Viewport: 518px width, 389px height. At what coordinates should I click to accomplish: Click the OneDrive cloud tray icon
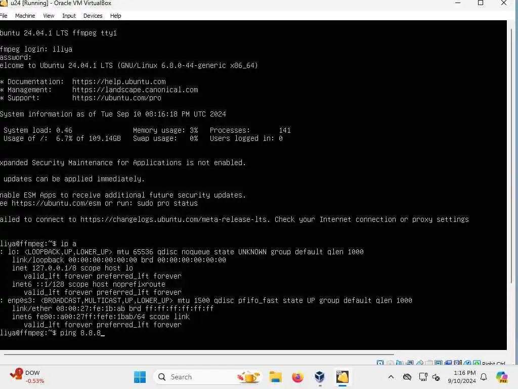407,377
